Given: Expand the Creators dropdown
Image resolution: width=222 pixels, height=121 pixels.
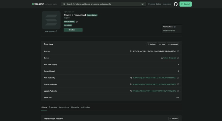Looking at the screenshot, I should [73, 30].
